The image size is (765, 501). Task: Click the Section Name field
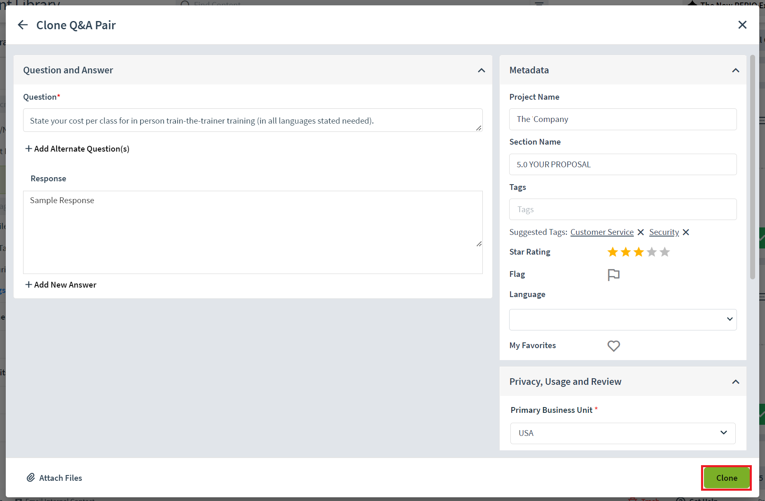pyautogui.click(x=623, y=164)
